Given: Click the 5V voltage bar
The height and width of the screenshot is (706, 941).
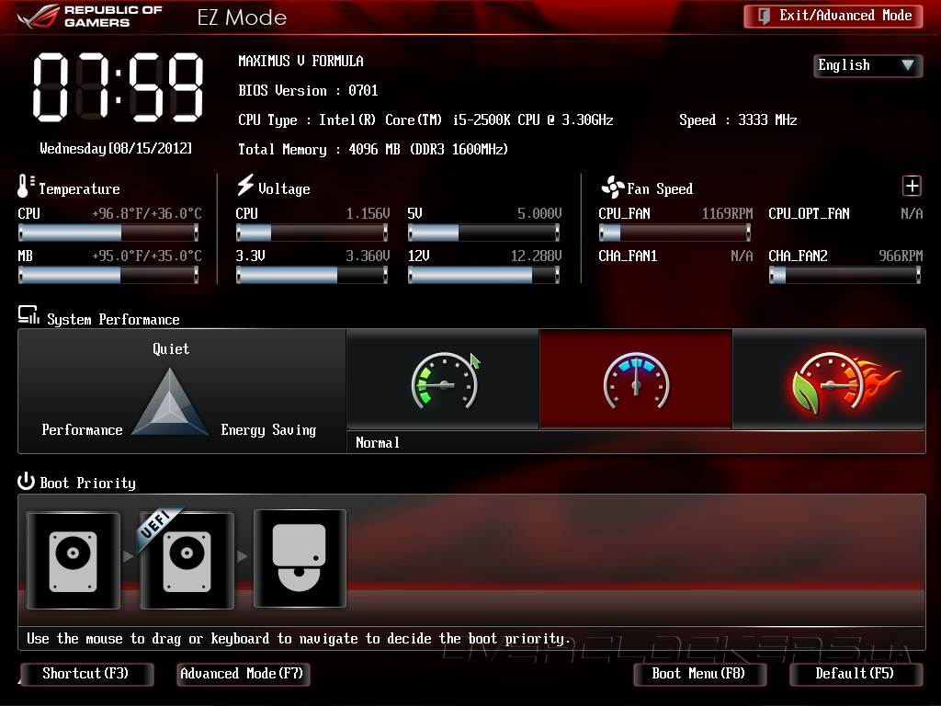Looking at the screenshot, I should [483, 233].
